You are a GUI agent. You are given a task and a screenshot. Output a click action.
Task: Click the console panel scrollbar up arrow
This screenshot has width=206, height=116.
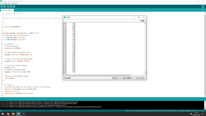tap(205, 102)
